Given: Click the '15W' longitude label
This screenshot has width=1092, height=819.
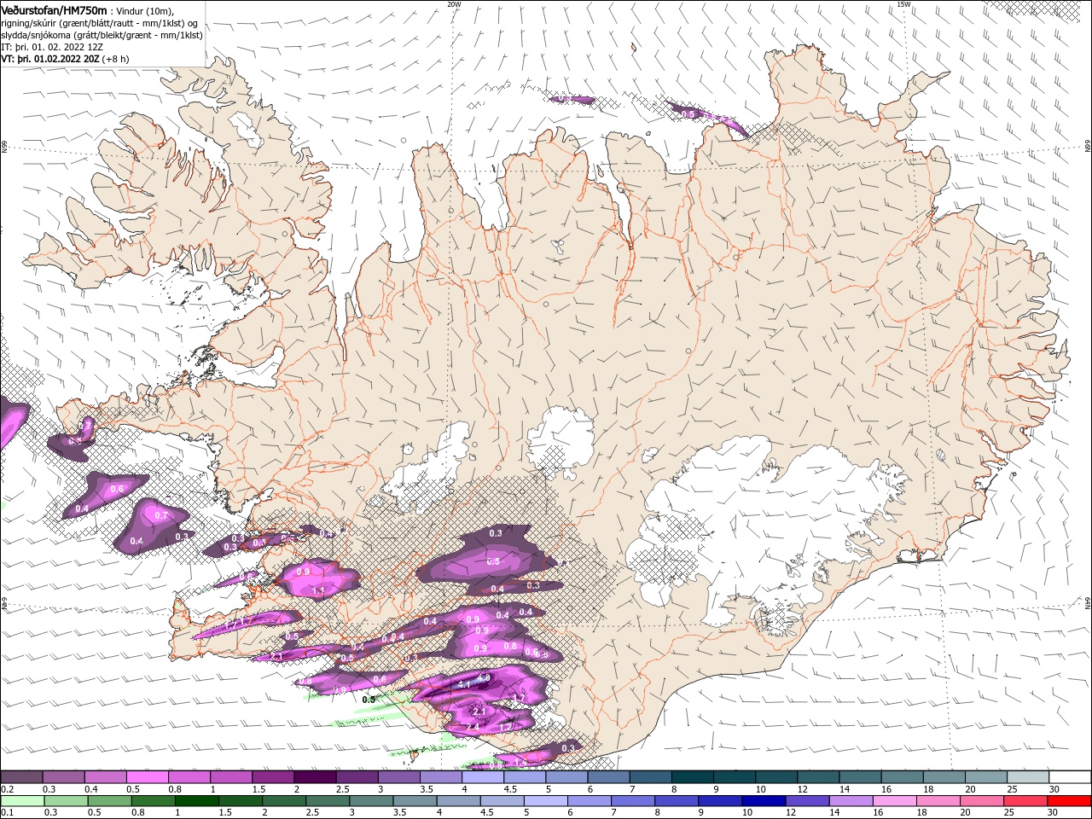Looking at the screenshot, I should pyautogui.click(x=903, y=4).
